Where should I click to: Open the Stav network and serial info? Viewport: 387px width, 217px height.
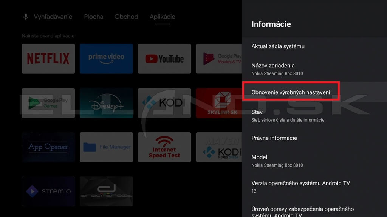(x=288, y=116)
